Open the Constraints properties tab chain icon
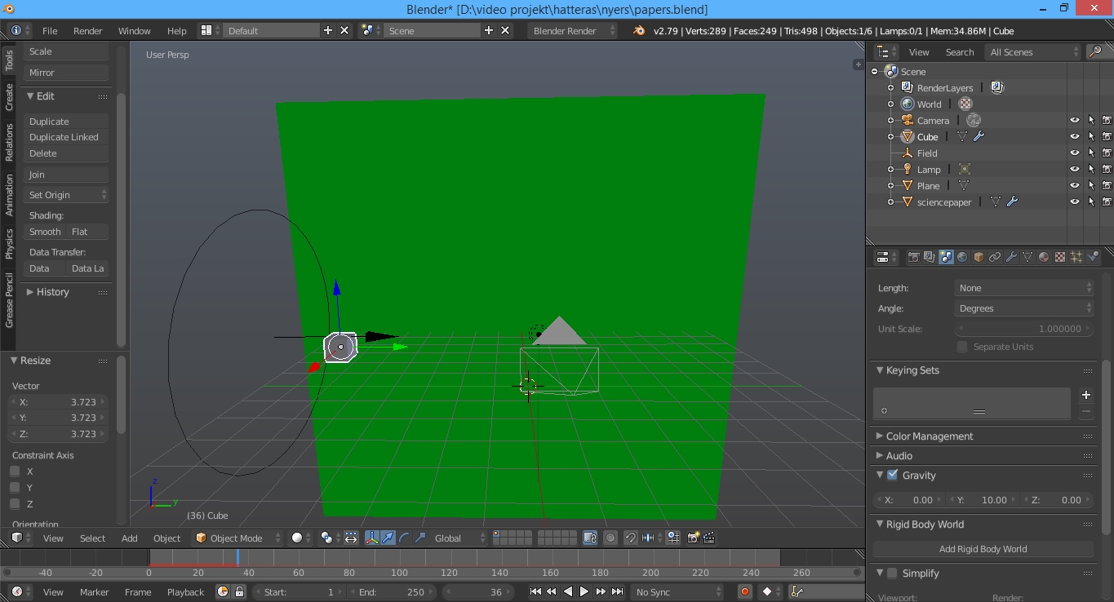The height and width of the screenshot is (602, 1114). pyautogui.click(x=995, y=257)
